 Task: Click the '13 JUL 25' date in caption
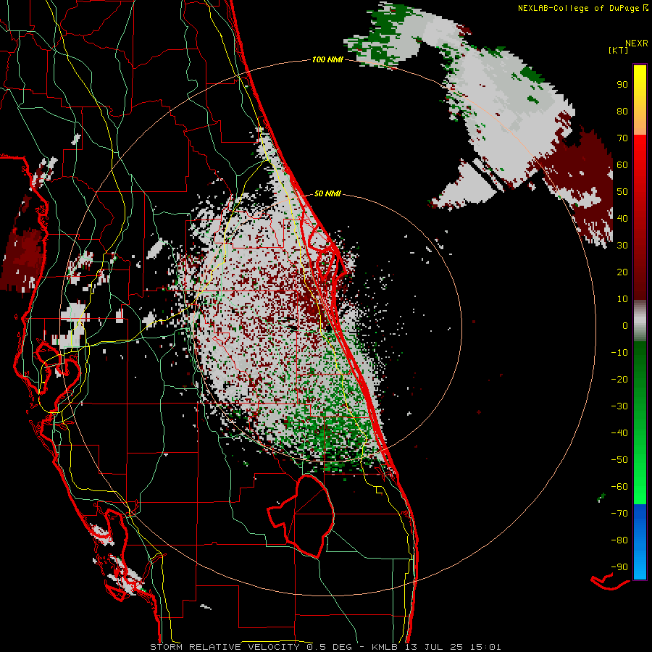click(x=435, y=647)
